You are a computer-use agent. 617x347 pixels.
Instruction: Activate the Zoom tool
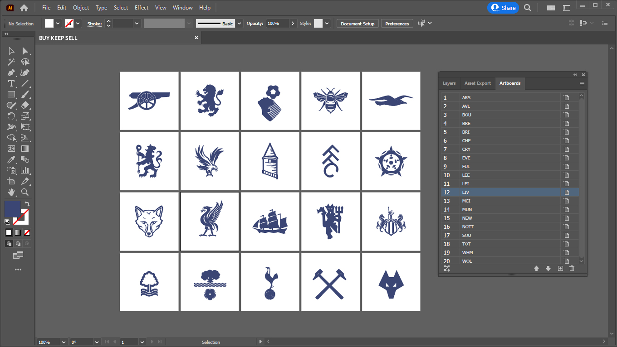click(25, 193)
